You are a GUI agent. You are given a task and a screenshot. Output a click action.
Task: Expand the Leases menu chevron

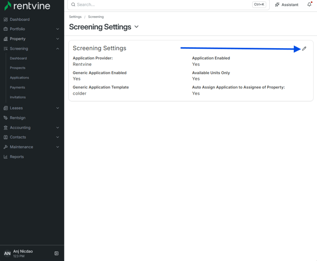tap(58, 108)
